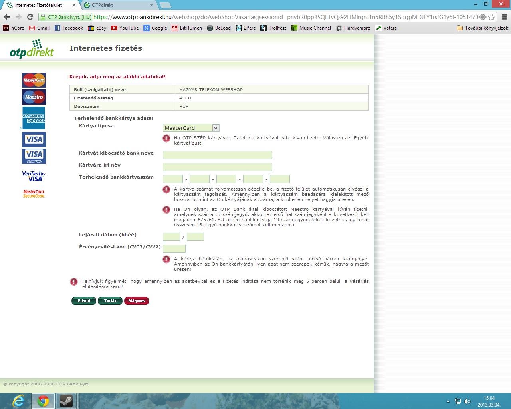Click the MasterCard logo in sidebar
Viewport: 511px width, 409px height.
click(x=34, y=80)
